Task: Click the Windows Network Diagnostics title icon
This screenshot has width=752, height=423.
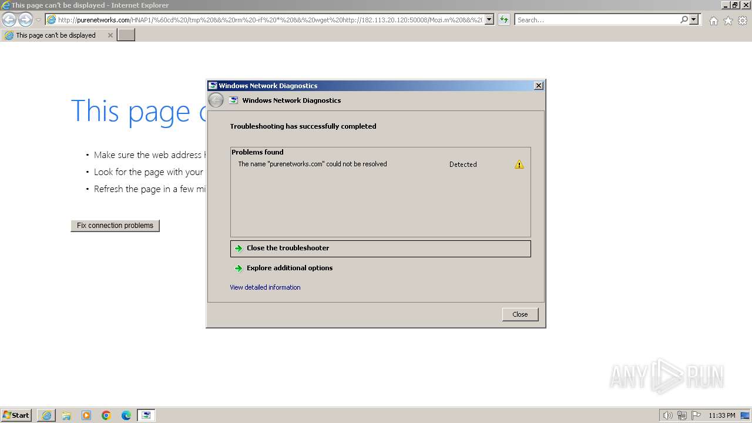Action: click(x=213, y=86)
